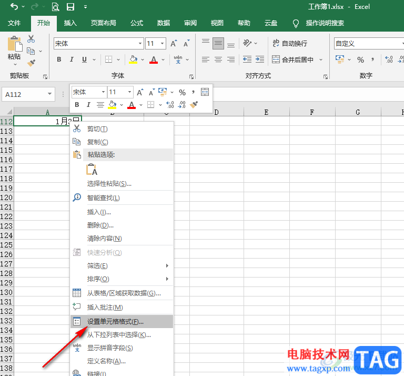
Task: Click the large Paste clipboard icon
Action: click(x=14, y=44)
